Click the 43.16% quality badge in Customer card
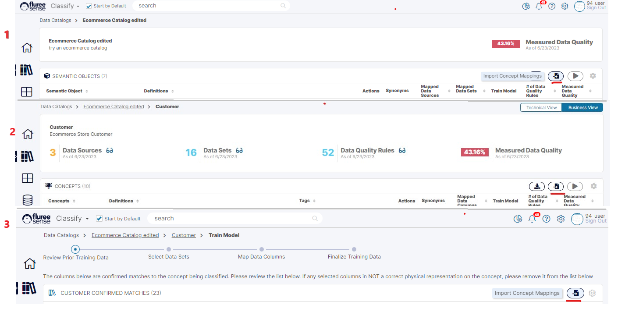This screenshot has width=625, height=333. [x=475, y=152]
